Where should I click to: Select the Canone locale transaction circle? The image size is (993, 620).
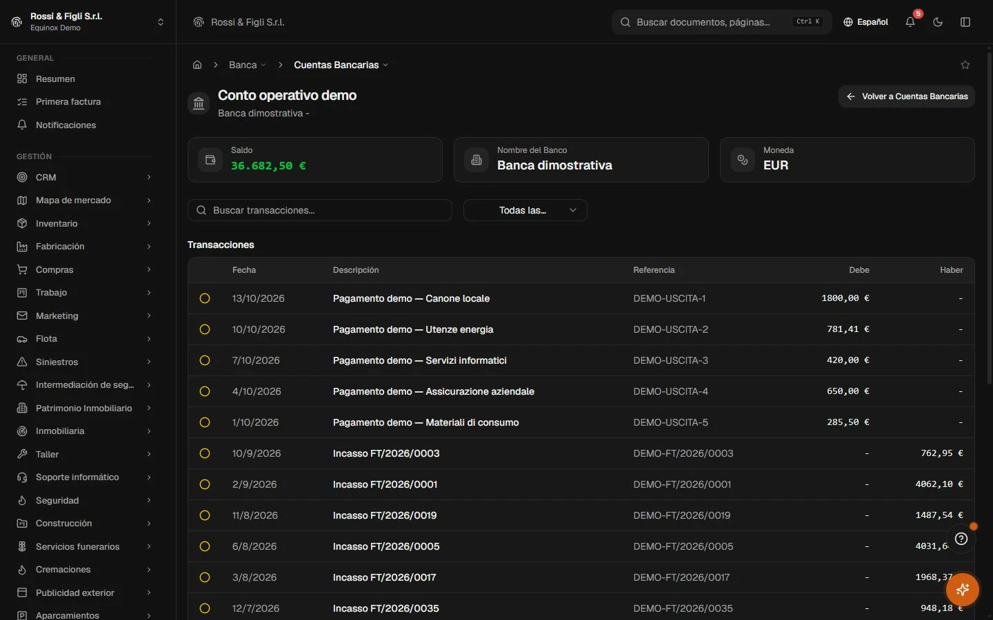(x=205, y=298)
